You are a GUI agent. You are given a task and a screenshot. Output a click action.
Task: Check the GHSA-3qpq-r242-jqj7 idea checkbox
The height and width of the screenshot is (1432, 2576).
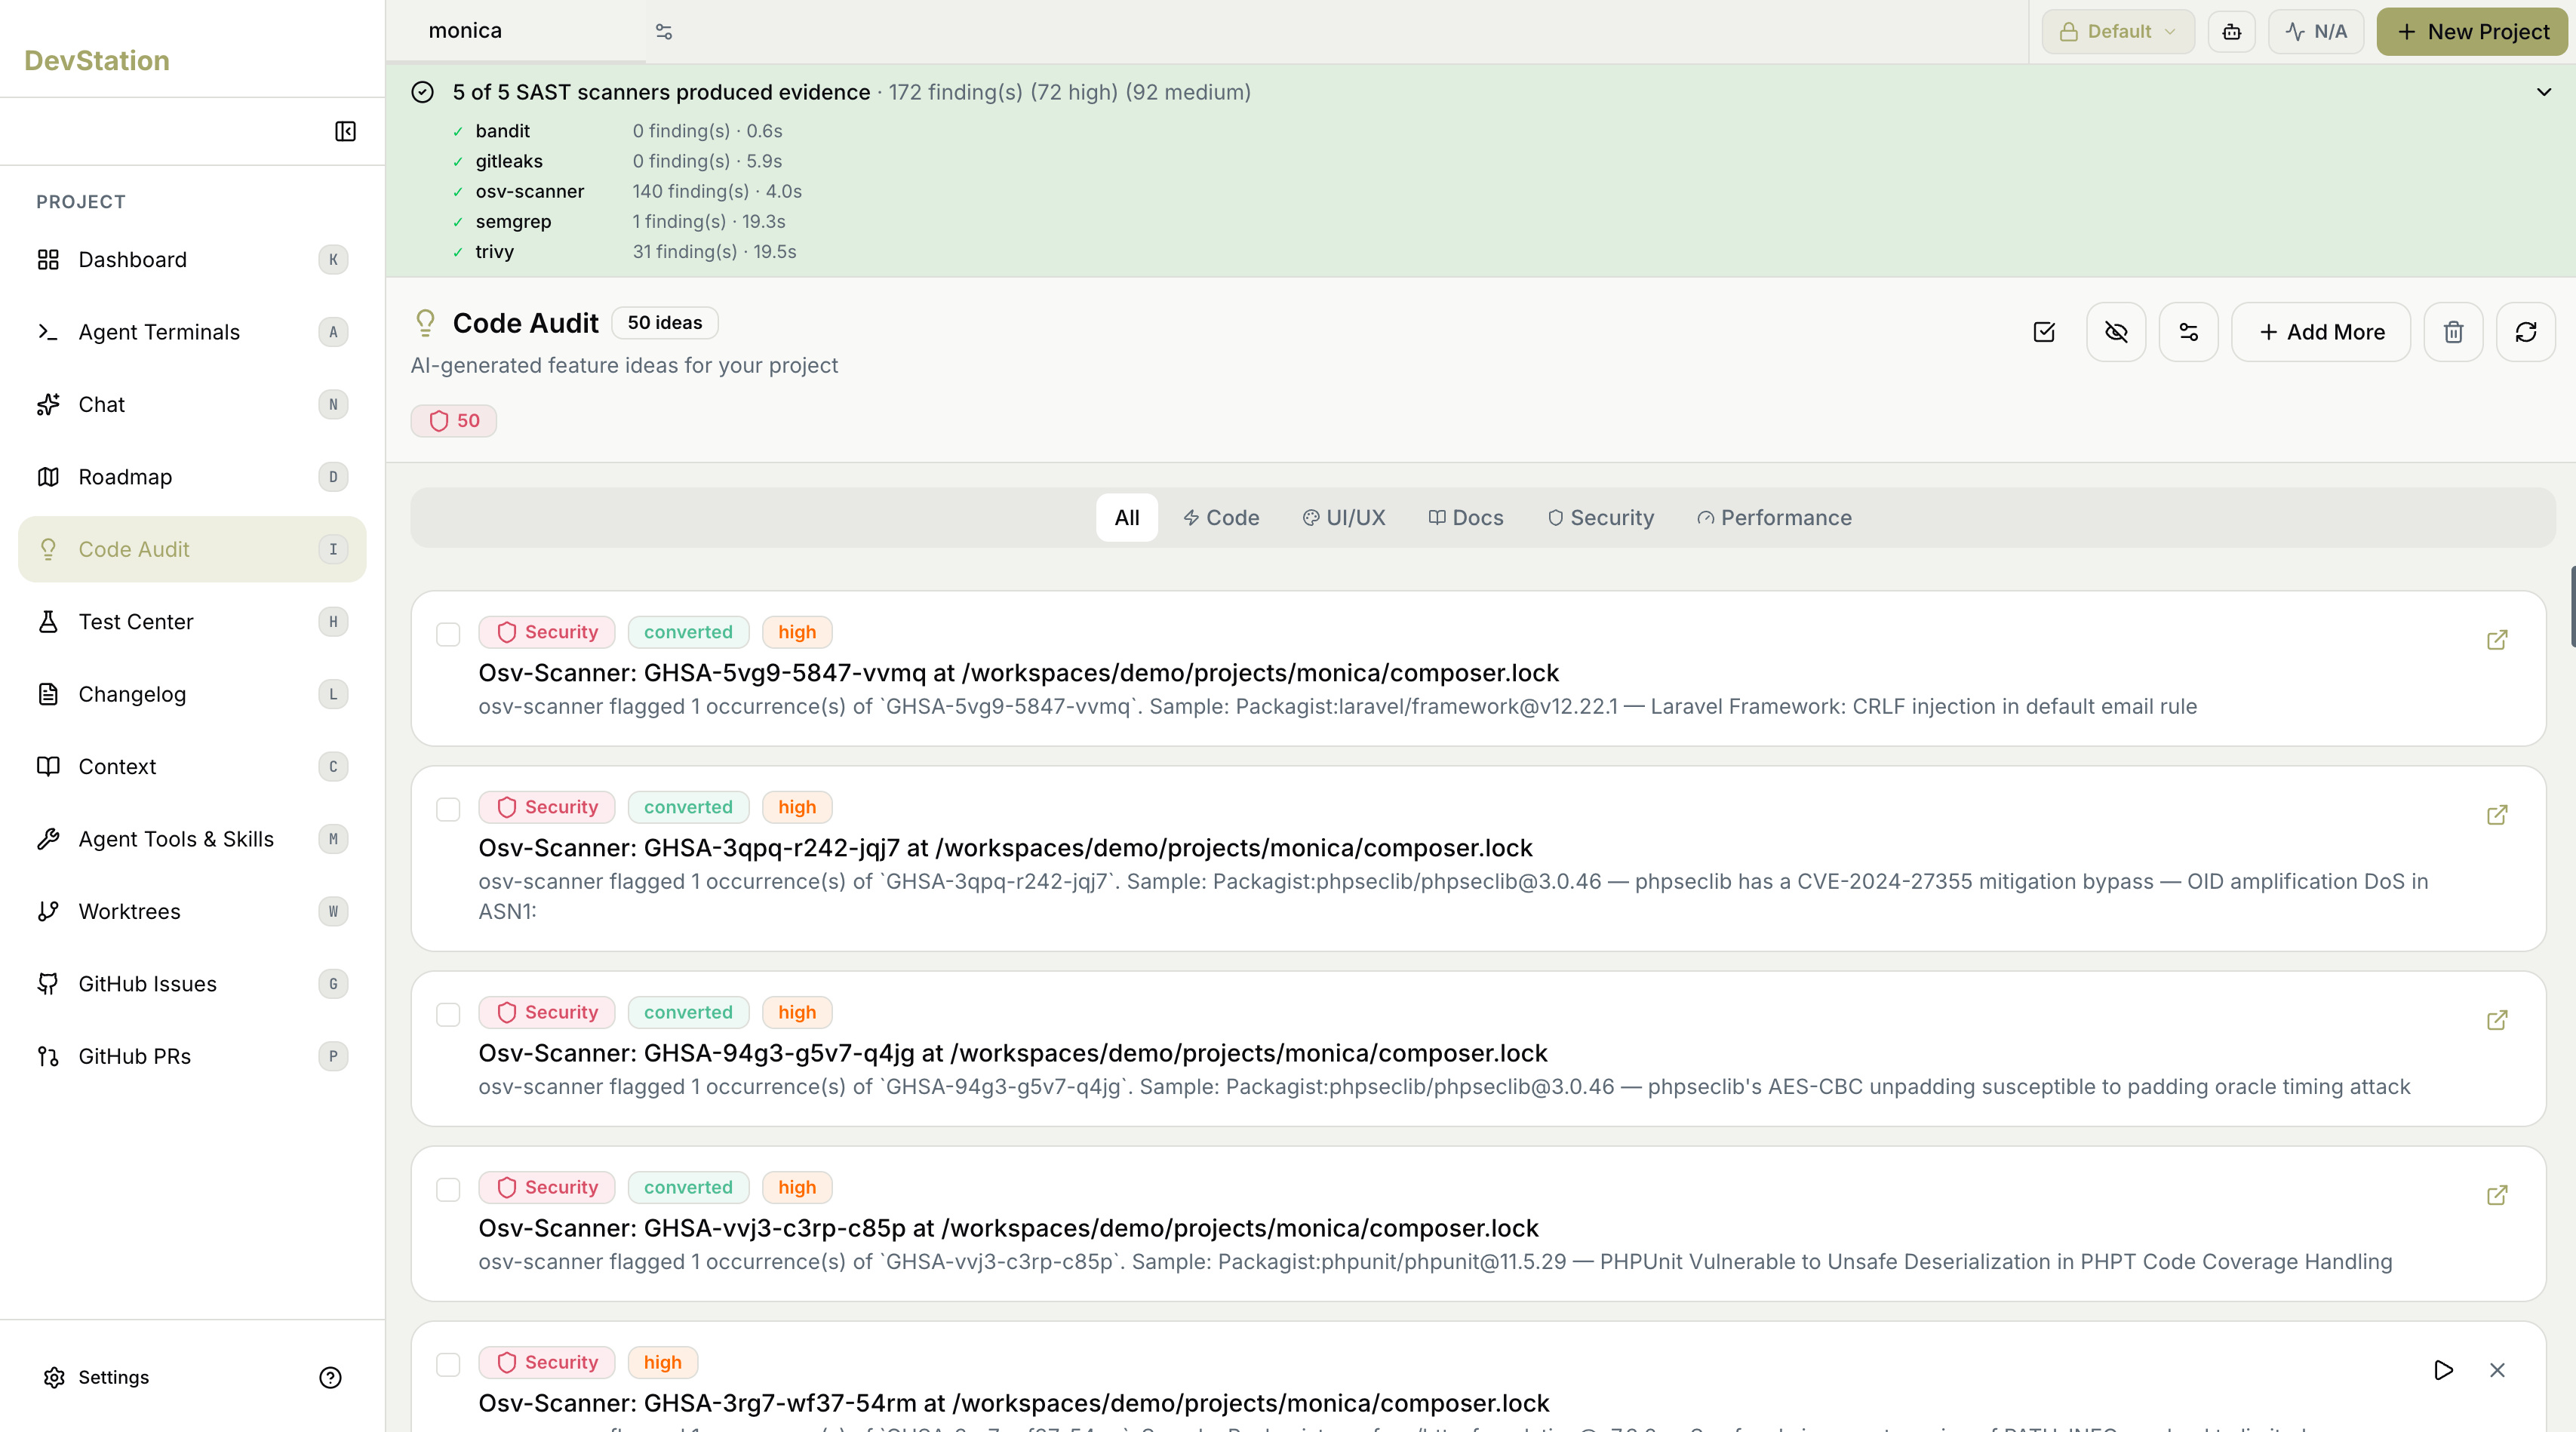[448, 809]
